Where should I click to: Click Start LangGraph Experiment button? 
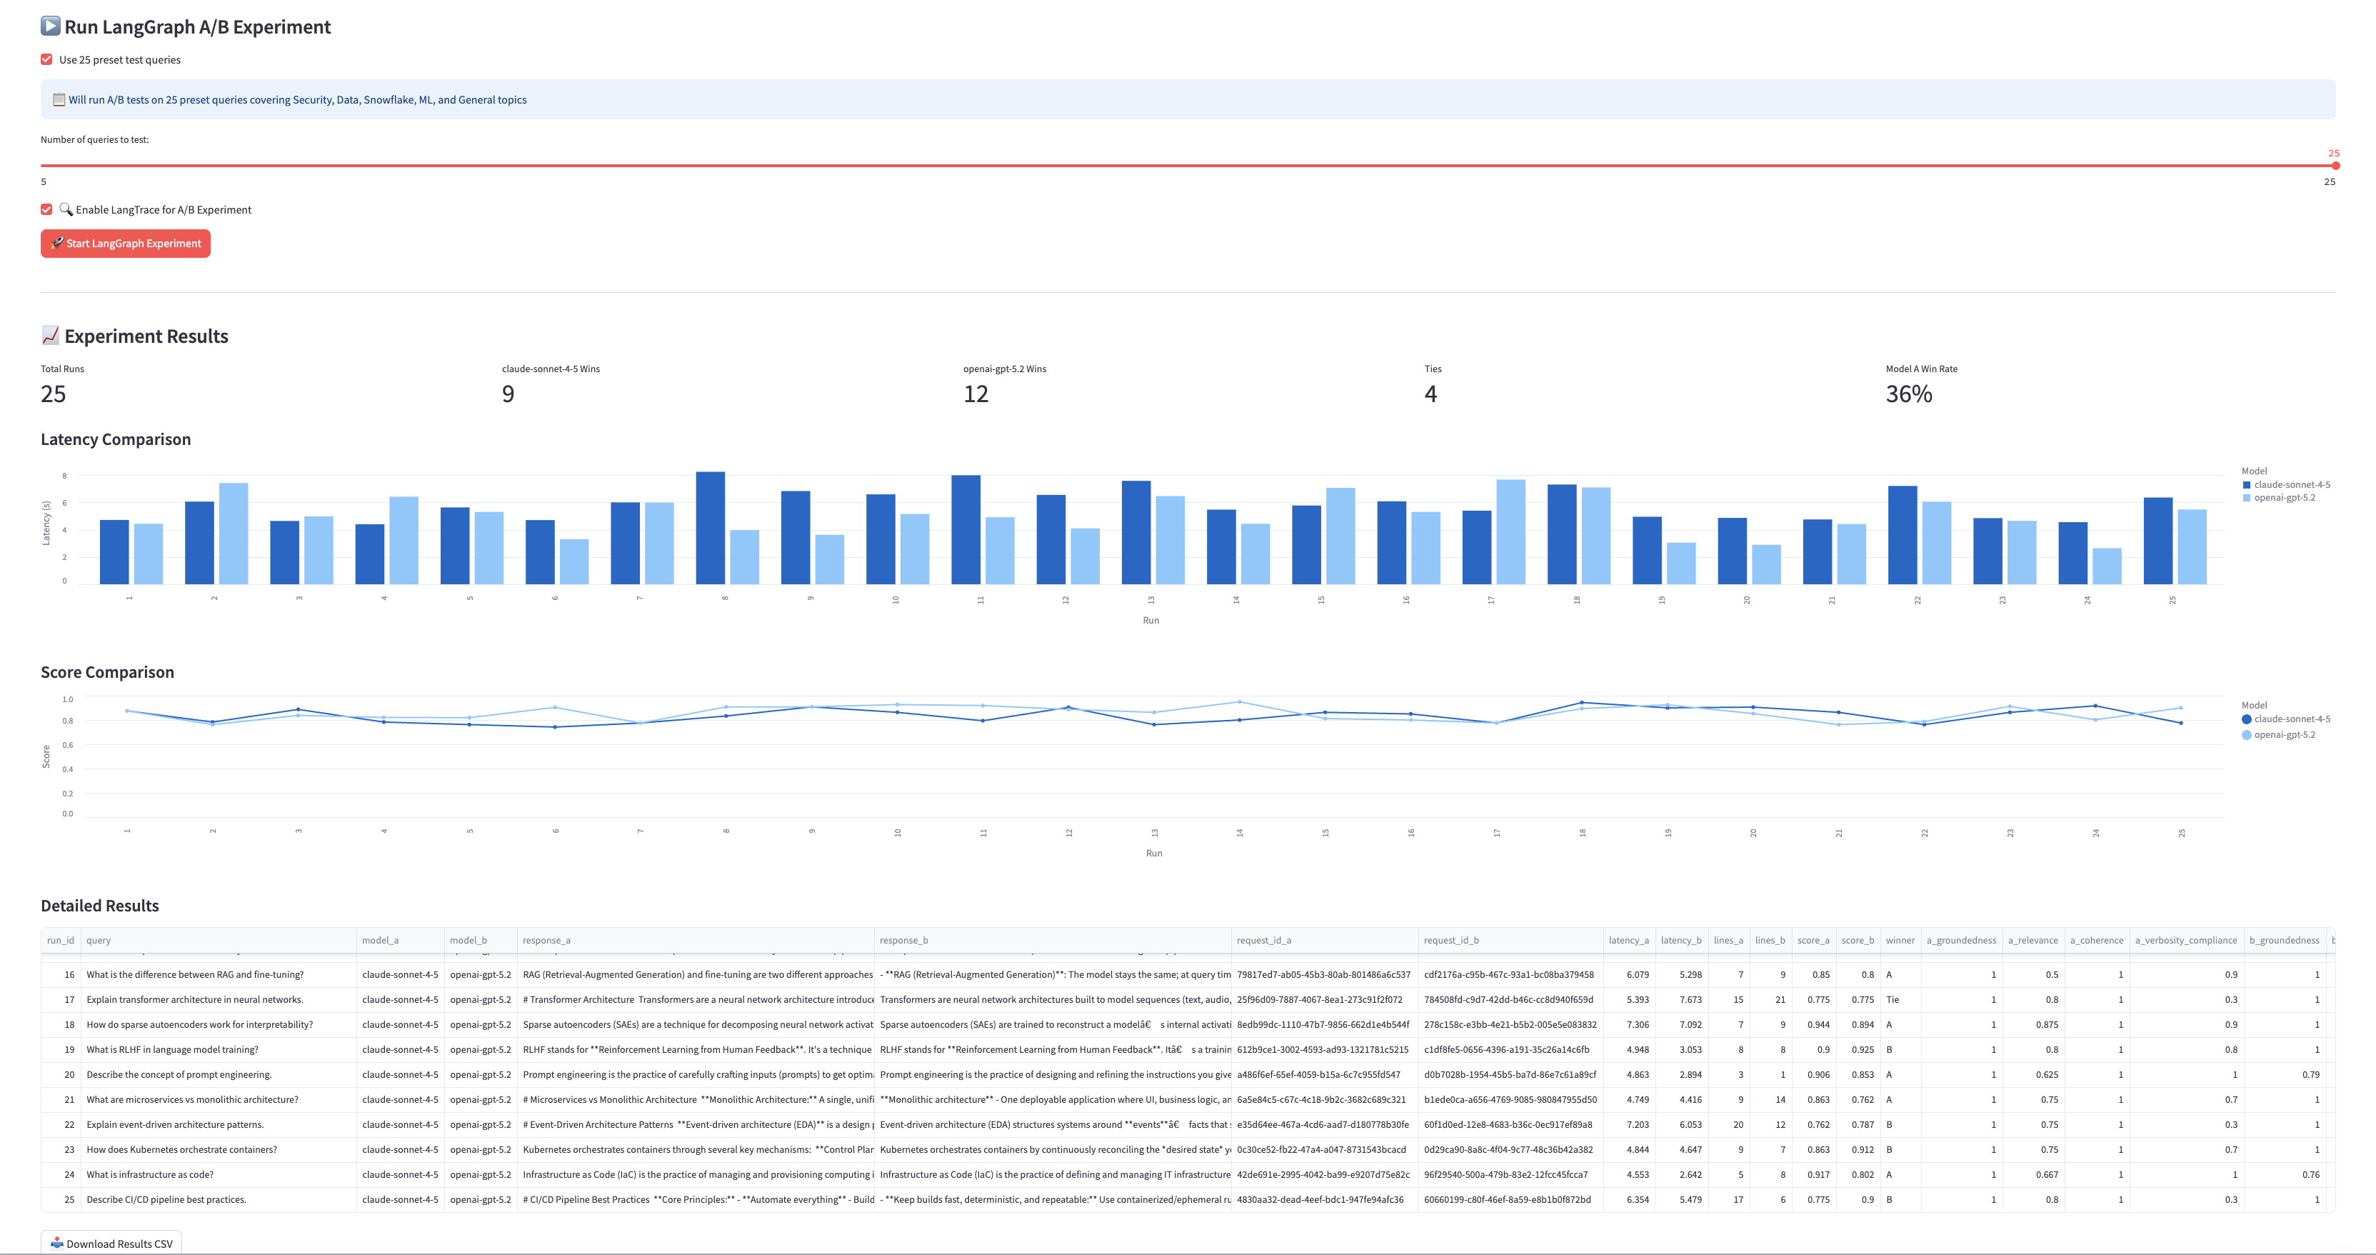126,244
